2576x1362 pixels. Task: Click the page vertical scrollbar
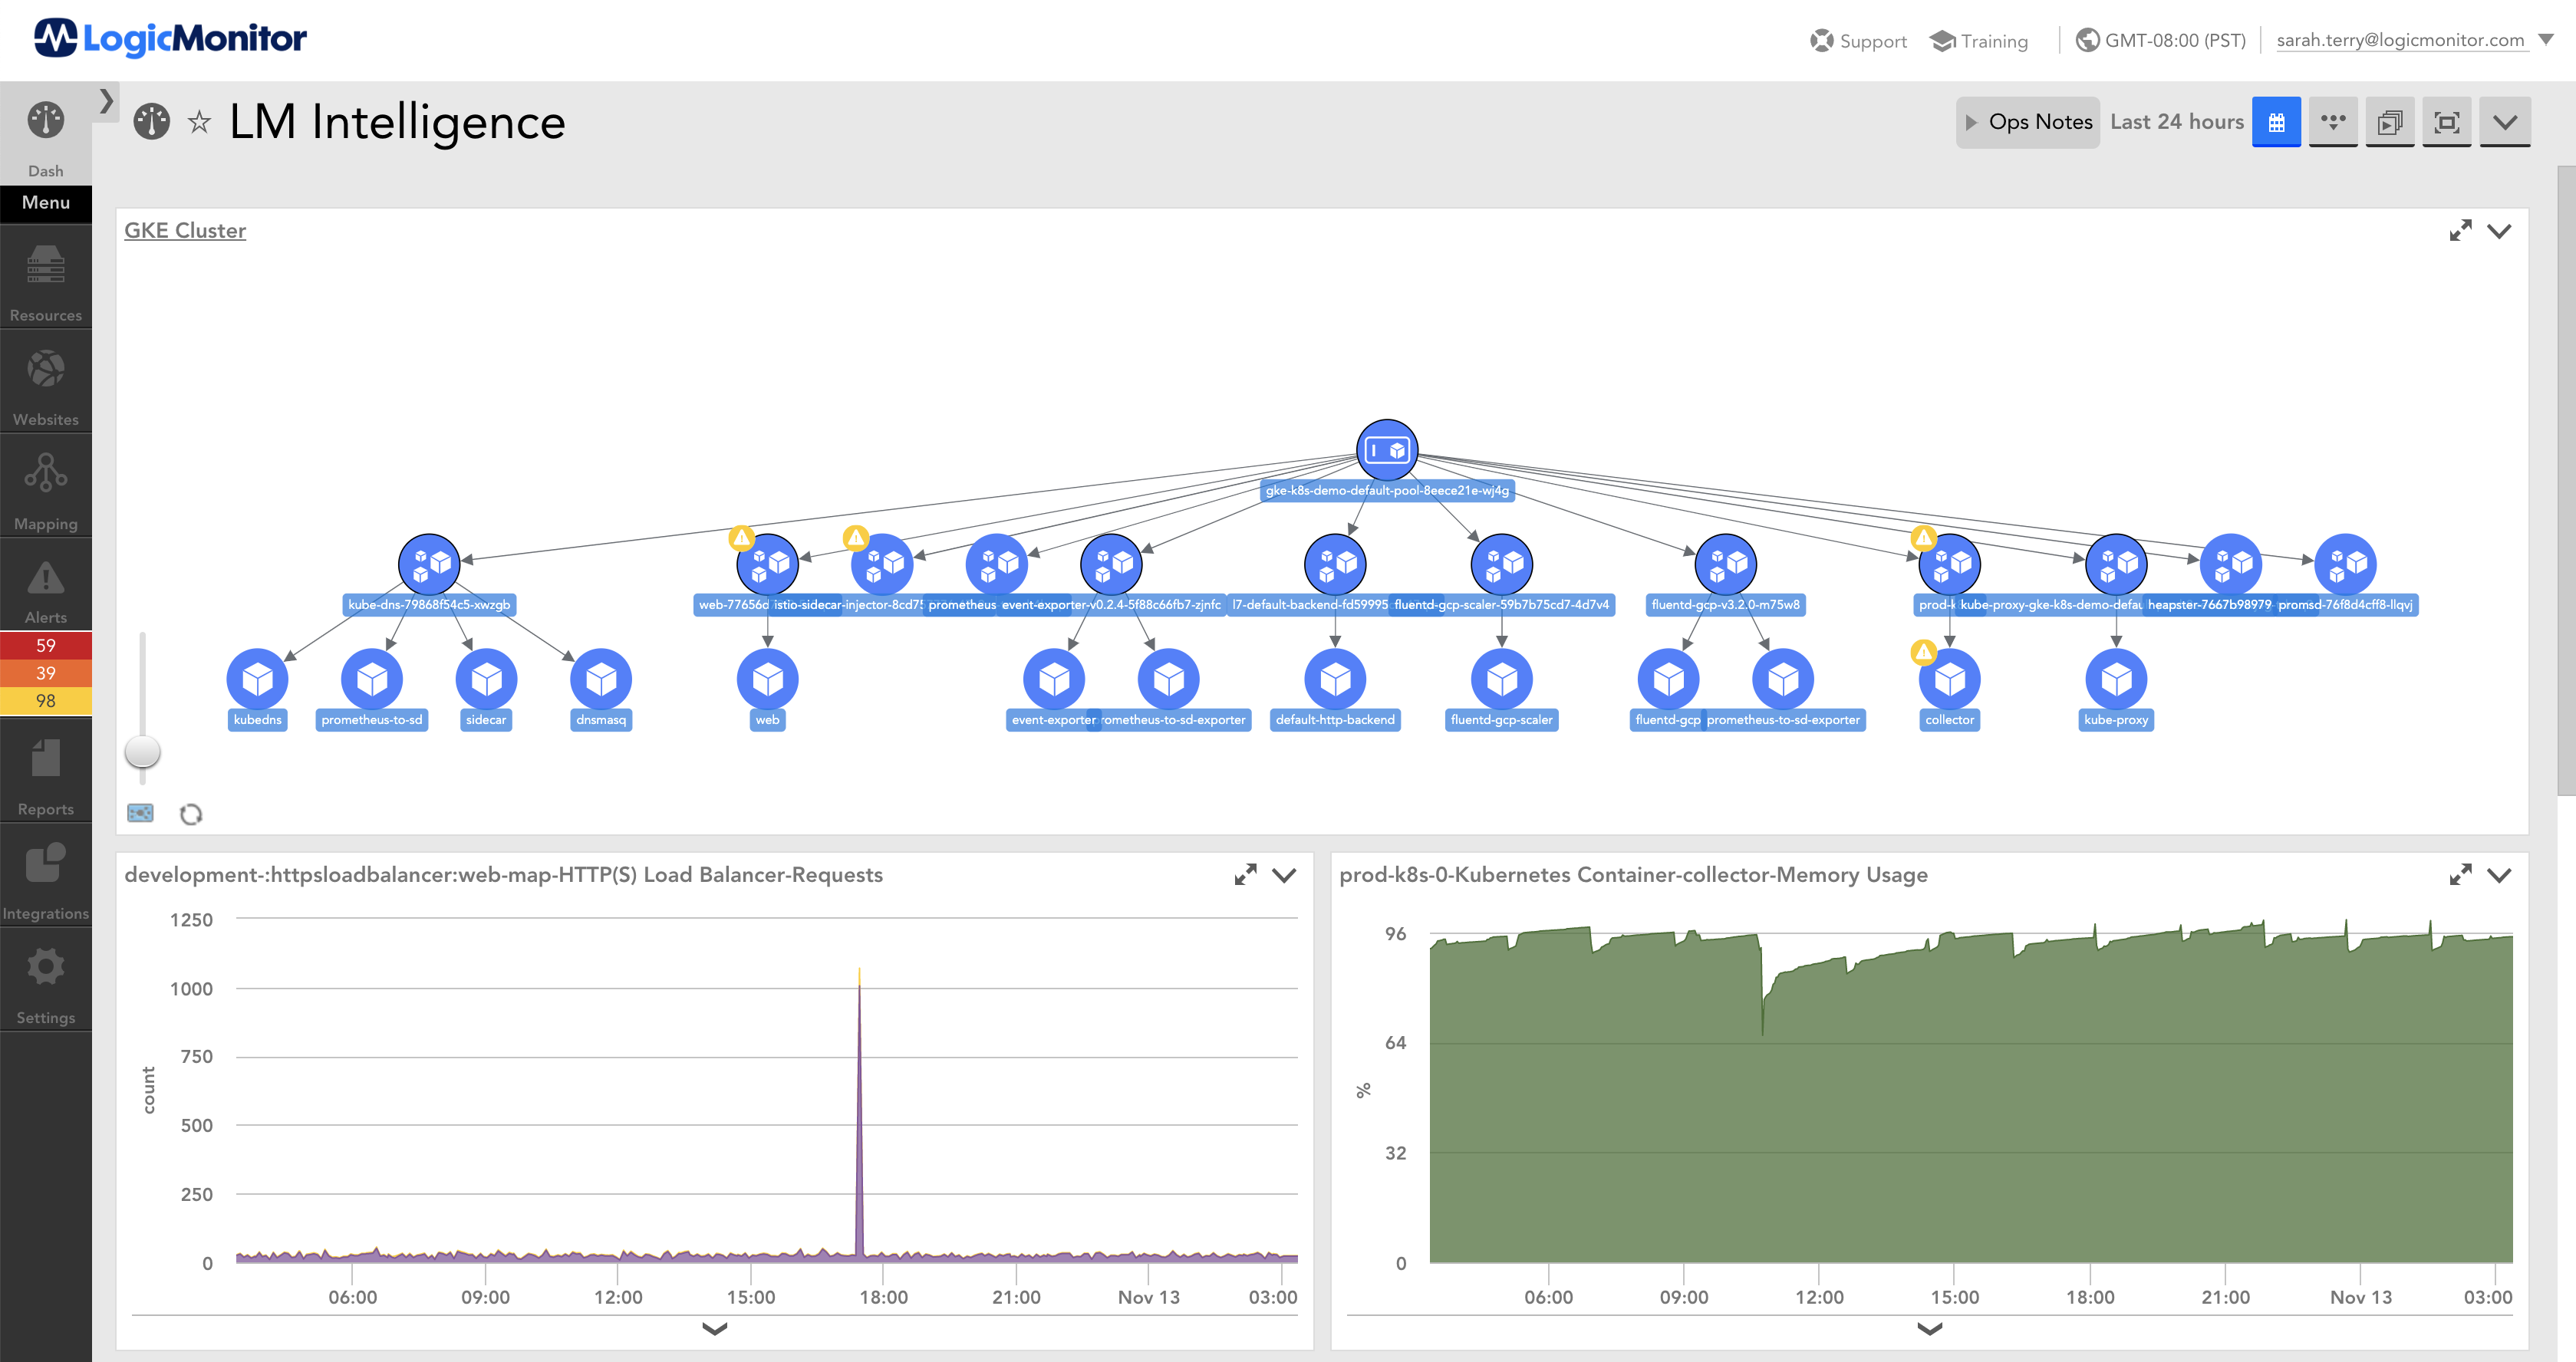(x=2566, y=480)
